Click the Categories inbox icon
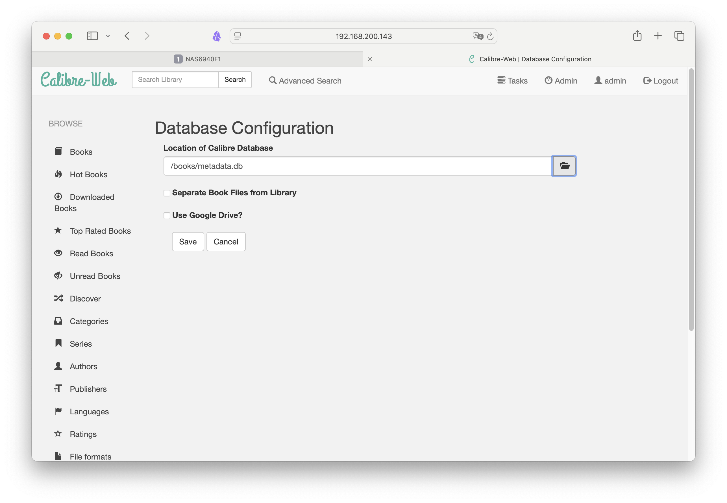 [58, 321]
